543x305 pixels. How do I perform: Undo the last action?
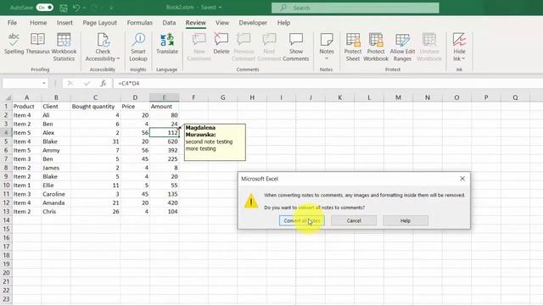76,8
